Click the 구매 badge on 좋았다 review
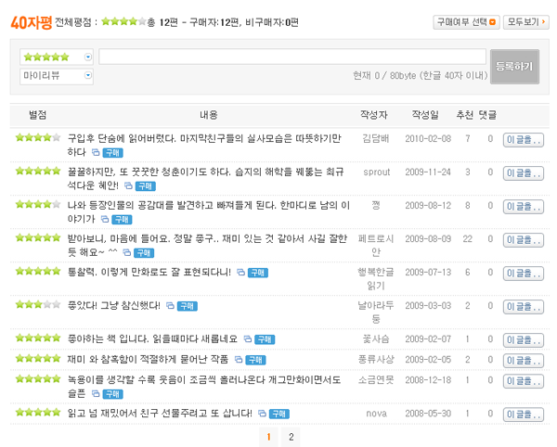557x447 pixels. pyautogui.click(x=188, y=306)
